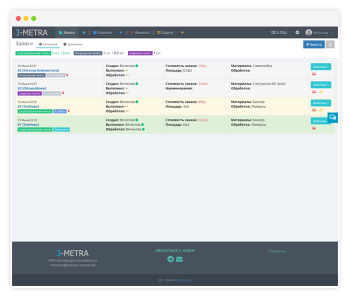Click the 1392р. cost of order #1

click(203, 120)
